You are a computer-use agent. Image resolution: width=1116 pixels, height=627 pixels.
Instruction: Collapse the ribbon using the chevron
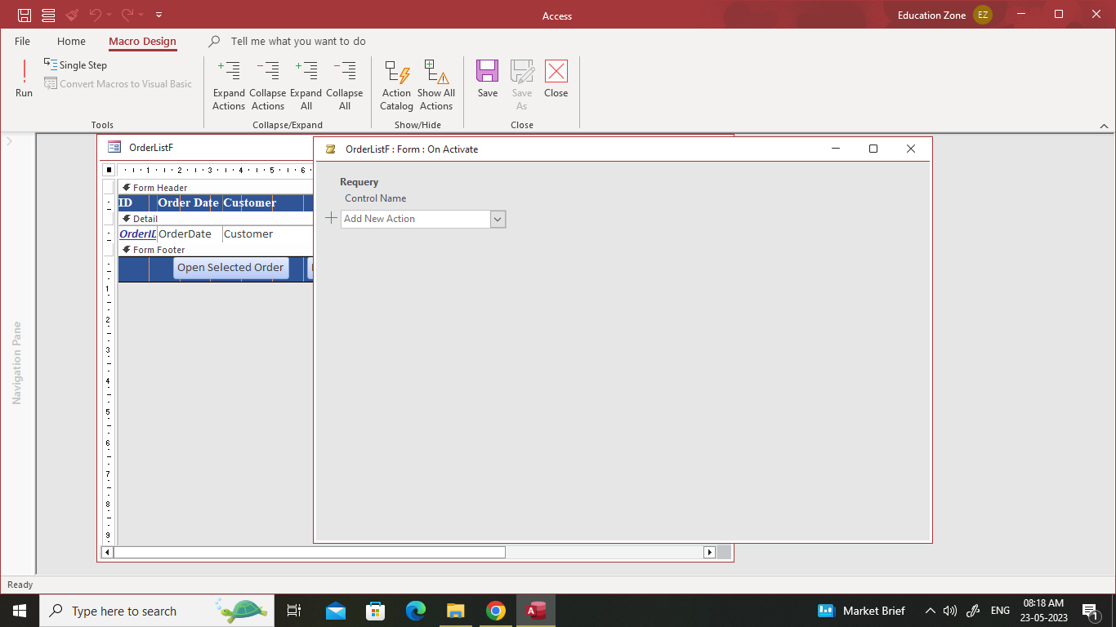(1105, 126)
